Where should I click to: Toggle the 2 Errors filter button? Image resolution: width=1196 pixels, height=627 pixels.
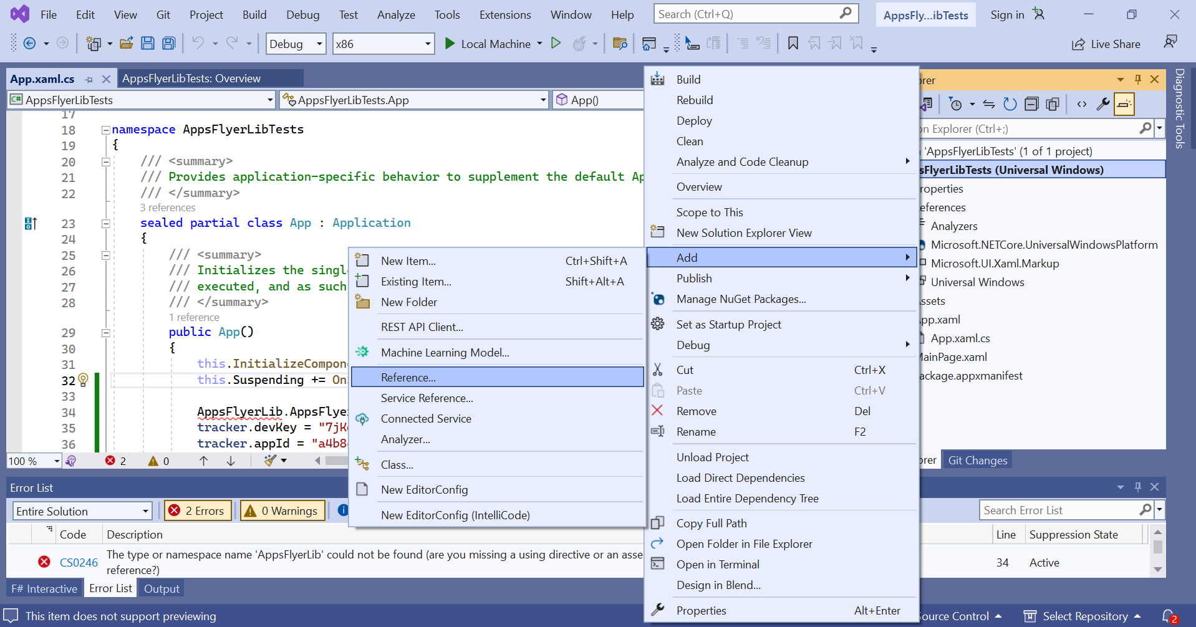click(198, 511)
